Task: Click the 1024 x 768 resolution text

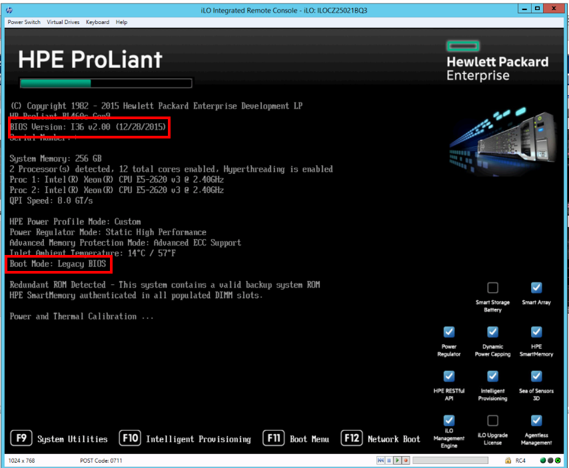Action: (x=21, y=461)
